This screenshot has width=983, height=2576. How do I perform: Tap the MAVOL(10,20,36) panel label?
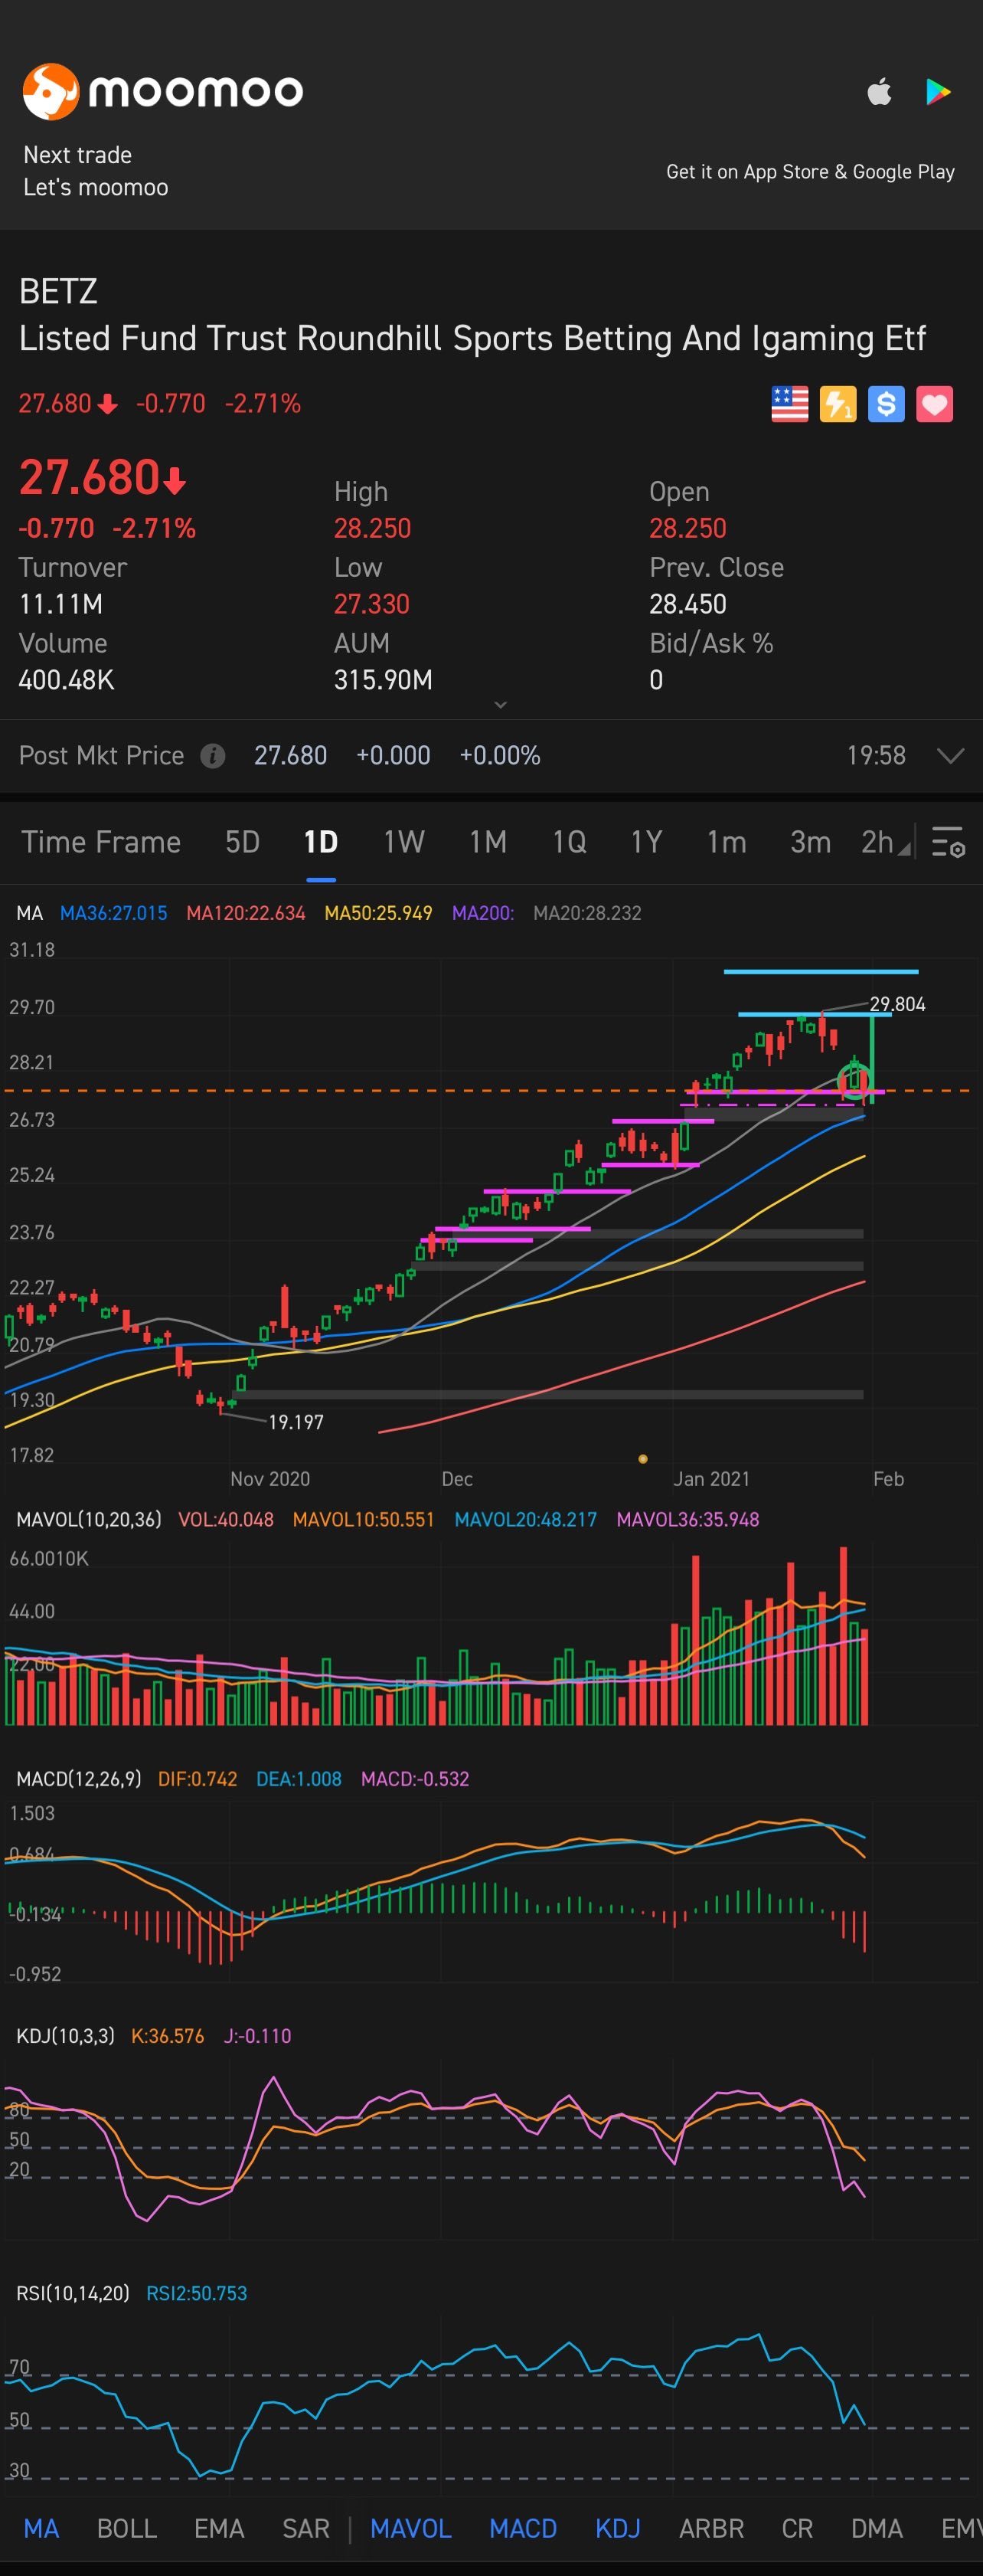(x=89, y=1520)
